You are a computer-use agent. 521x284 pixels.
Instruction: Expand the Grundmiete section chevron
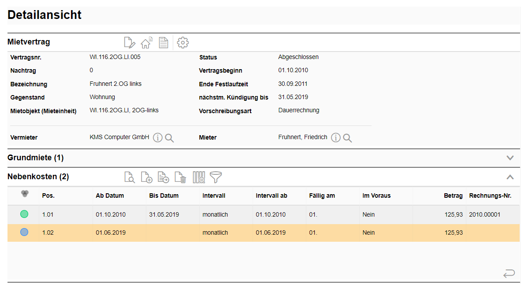(x=510, y=158)
